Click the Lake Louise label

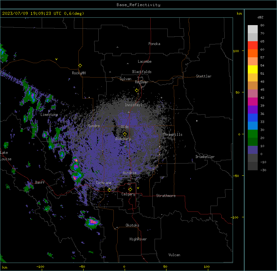click(x=6, y=156)
